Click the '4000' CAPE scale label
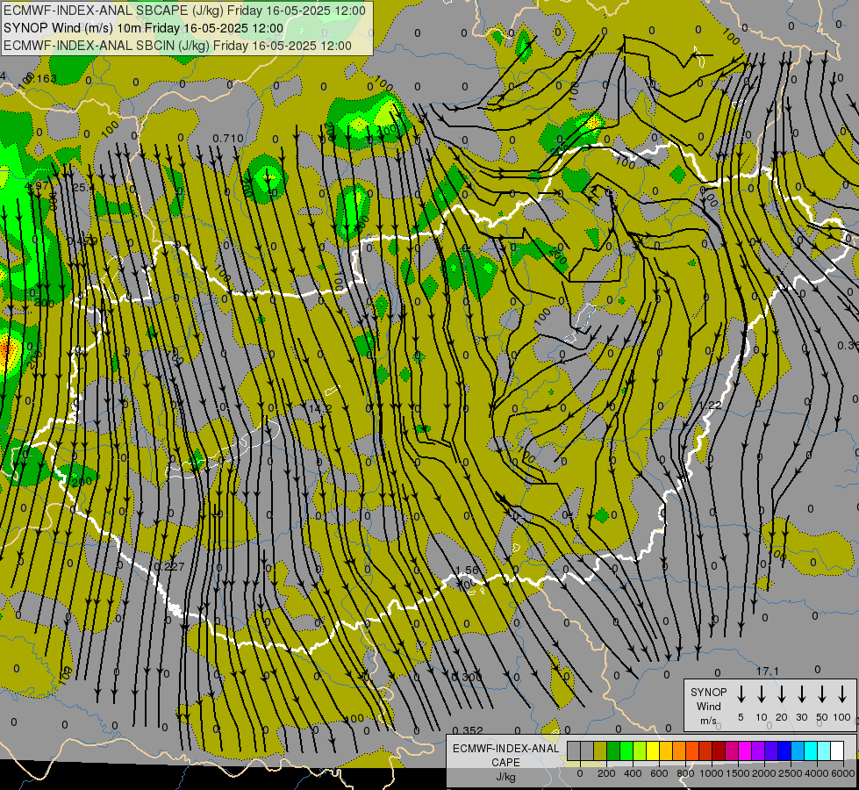Image resolution: width=859 pixels, height=790 pixels. [817, 773]
